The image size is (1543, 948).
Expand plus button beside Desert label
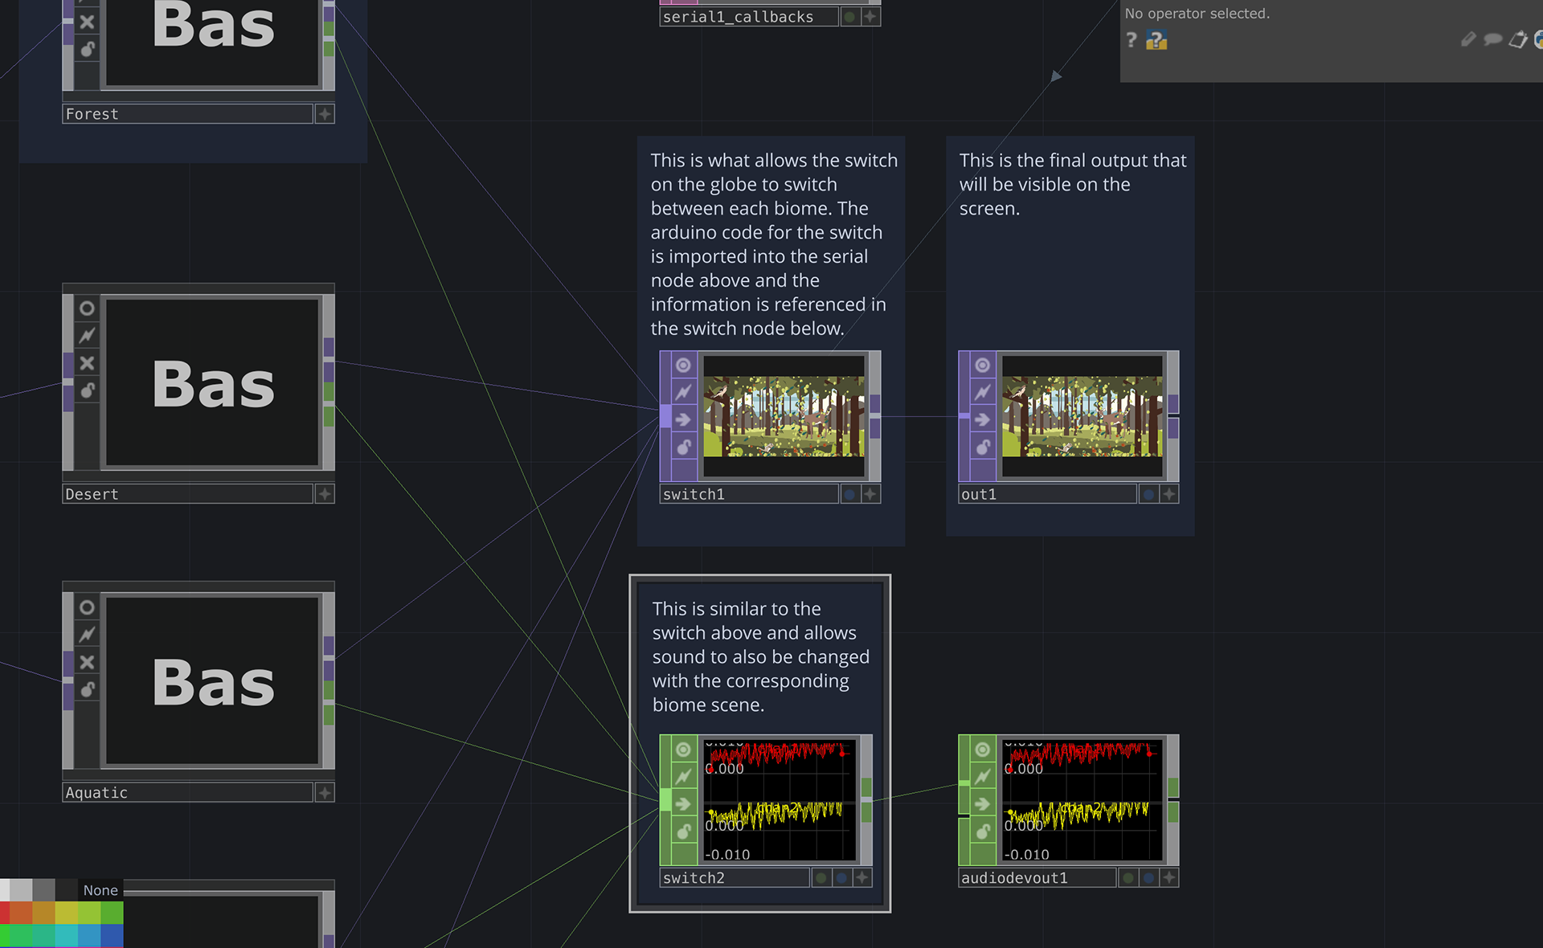pyautogui.click(x=325, y=494)
